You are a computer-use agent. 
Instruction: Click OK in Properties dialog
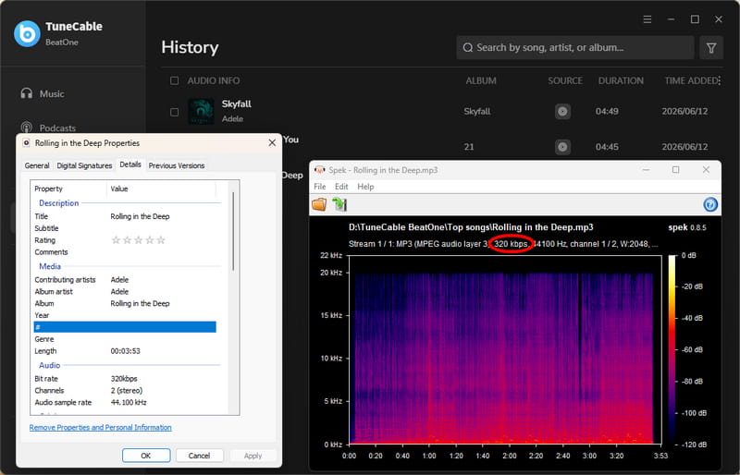pos(146,456)
